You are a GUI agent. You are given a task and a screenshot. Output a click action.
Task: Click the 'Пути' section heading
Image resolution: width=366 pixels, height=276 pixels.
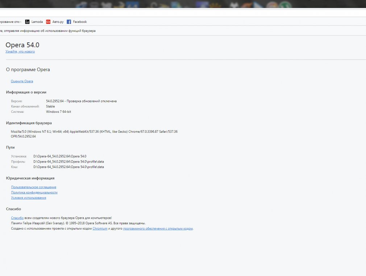[10, 148]
